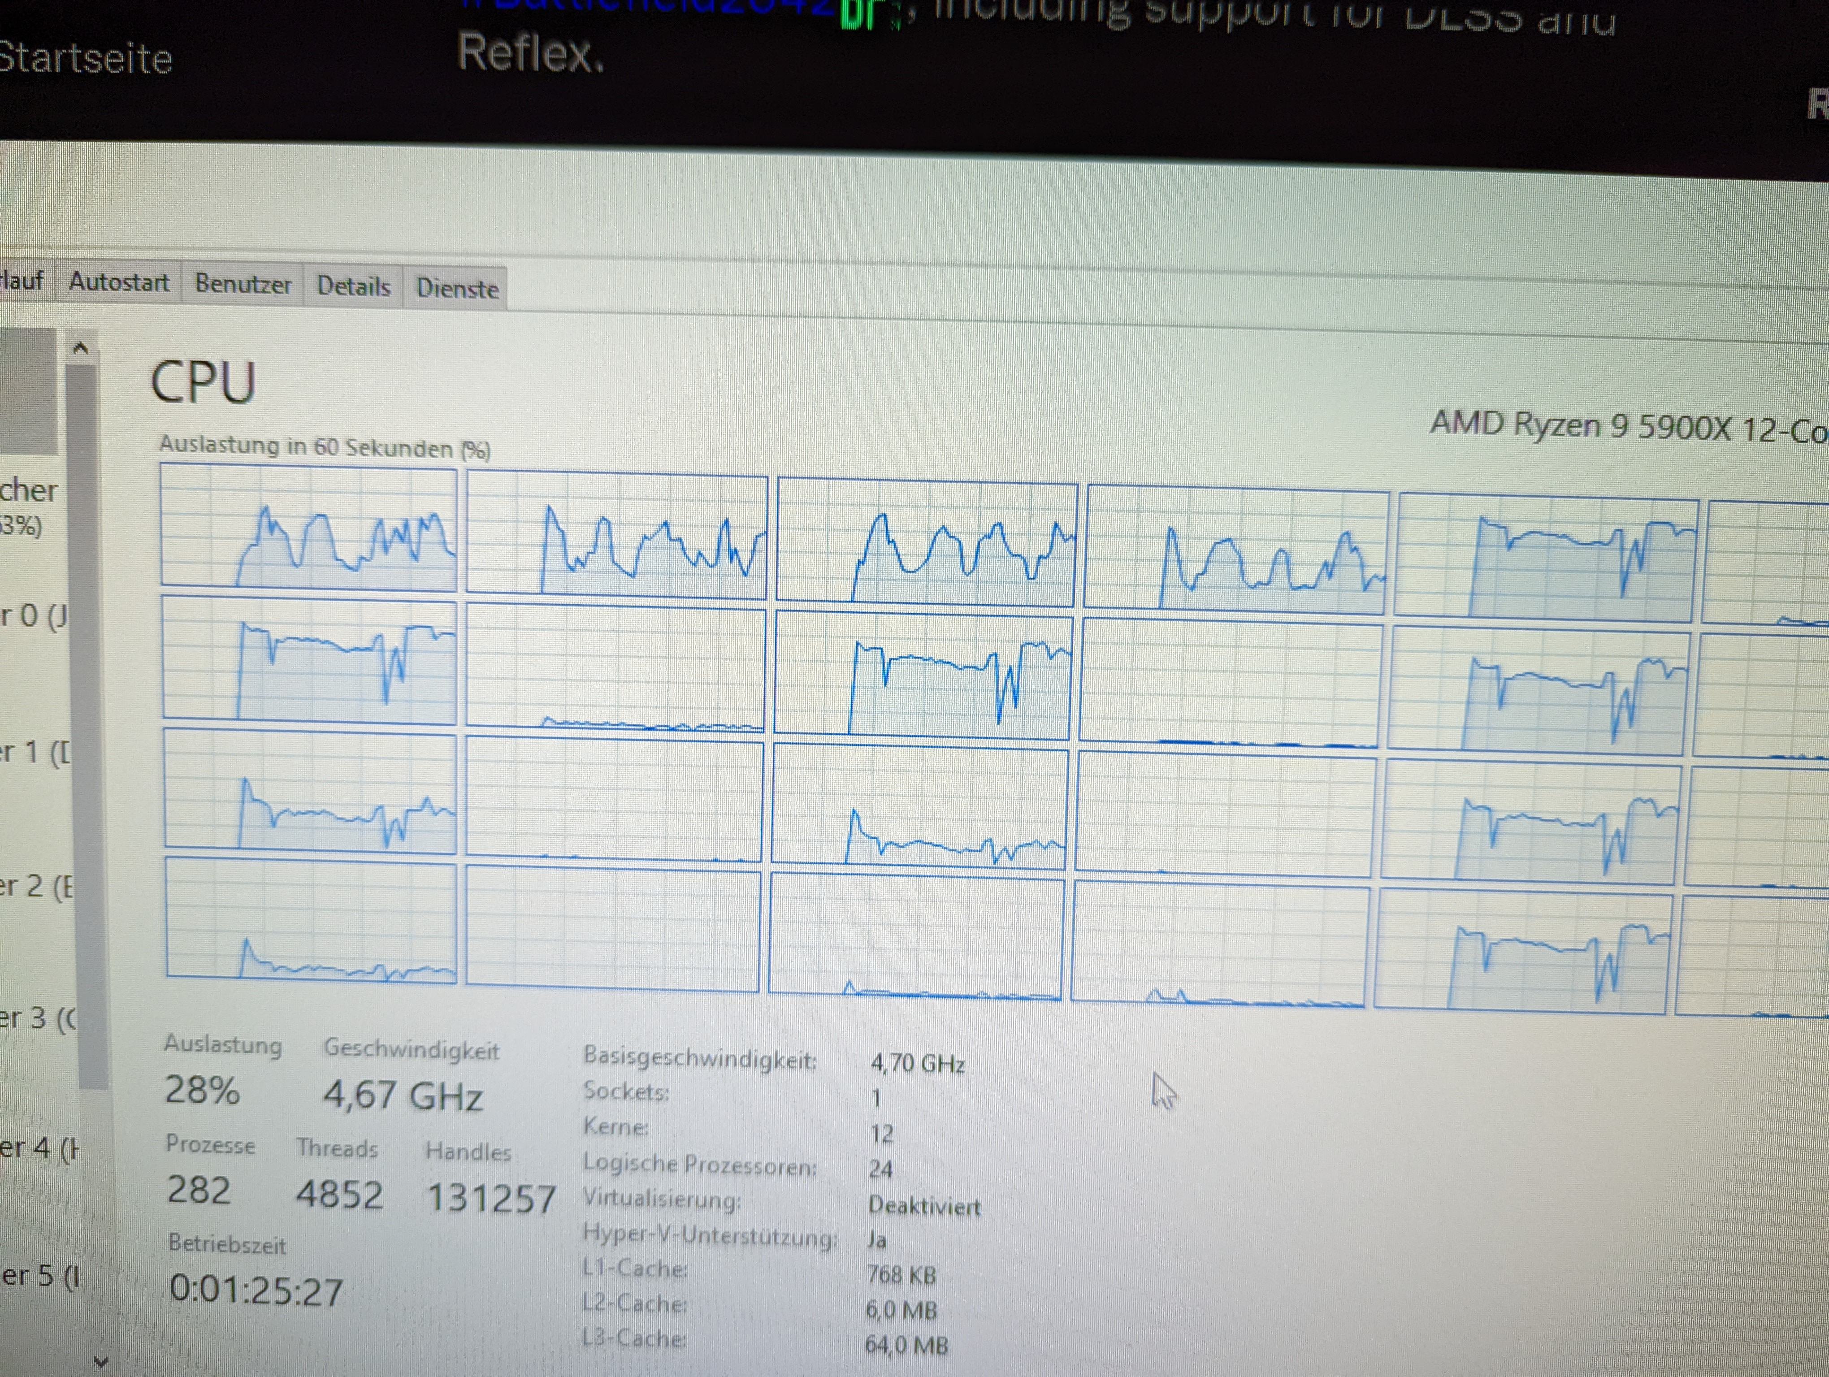Screen dimensions: 1829x1377
Task: Select the second graph in the second row
Action: 615,668
